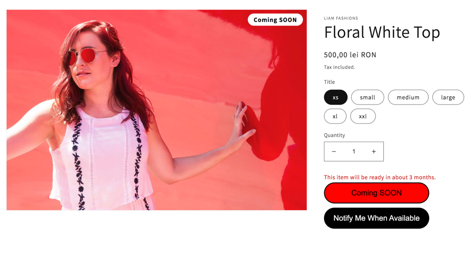475x267 pixels.
Task: Click the Tax included text
Action: pos(339,67)
